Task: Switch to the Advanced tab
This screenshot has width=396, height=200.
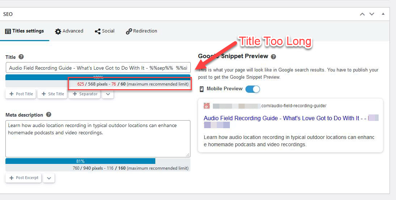Action: click(x=69, y=31)
